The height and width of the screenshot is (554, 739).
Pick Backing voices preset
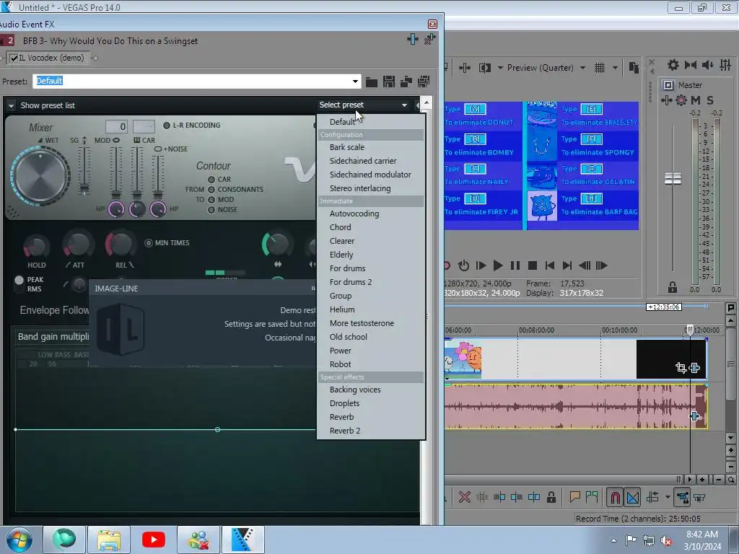[x=355, y=390]
